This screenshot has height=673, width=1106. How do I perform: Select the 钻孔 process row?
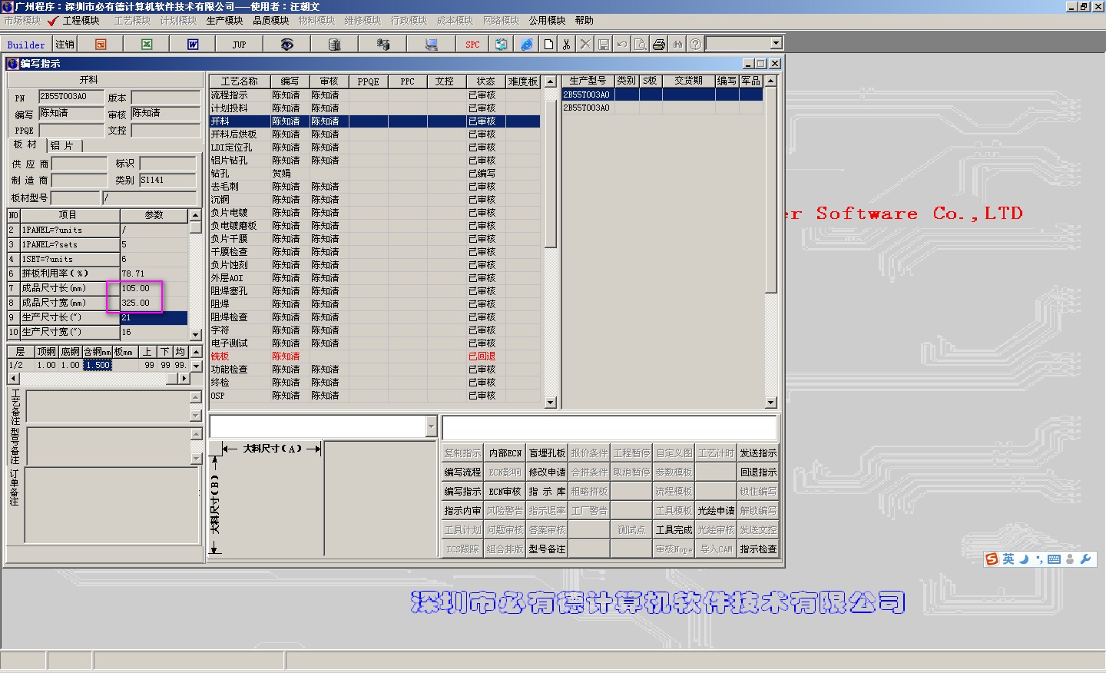coord(375,174)
